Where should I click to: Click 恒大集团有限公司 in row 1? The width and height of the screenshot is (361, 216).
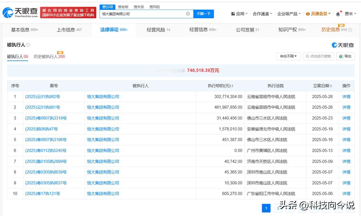coord(103,96)
